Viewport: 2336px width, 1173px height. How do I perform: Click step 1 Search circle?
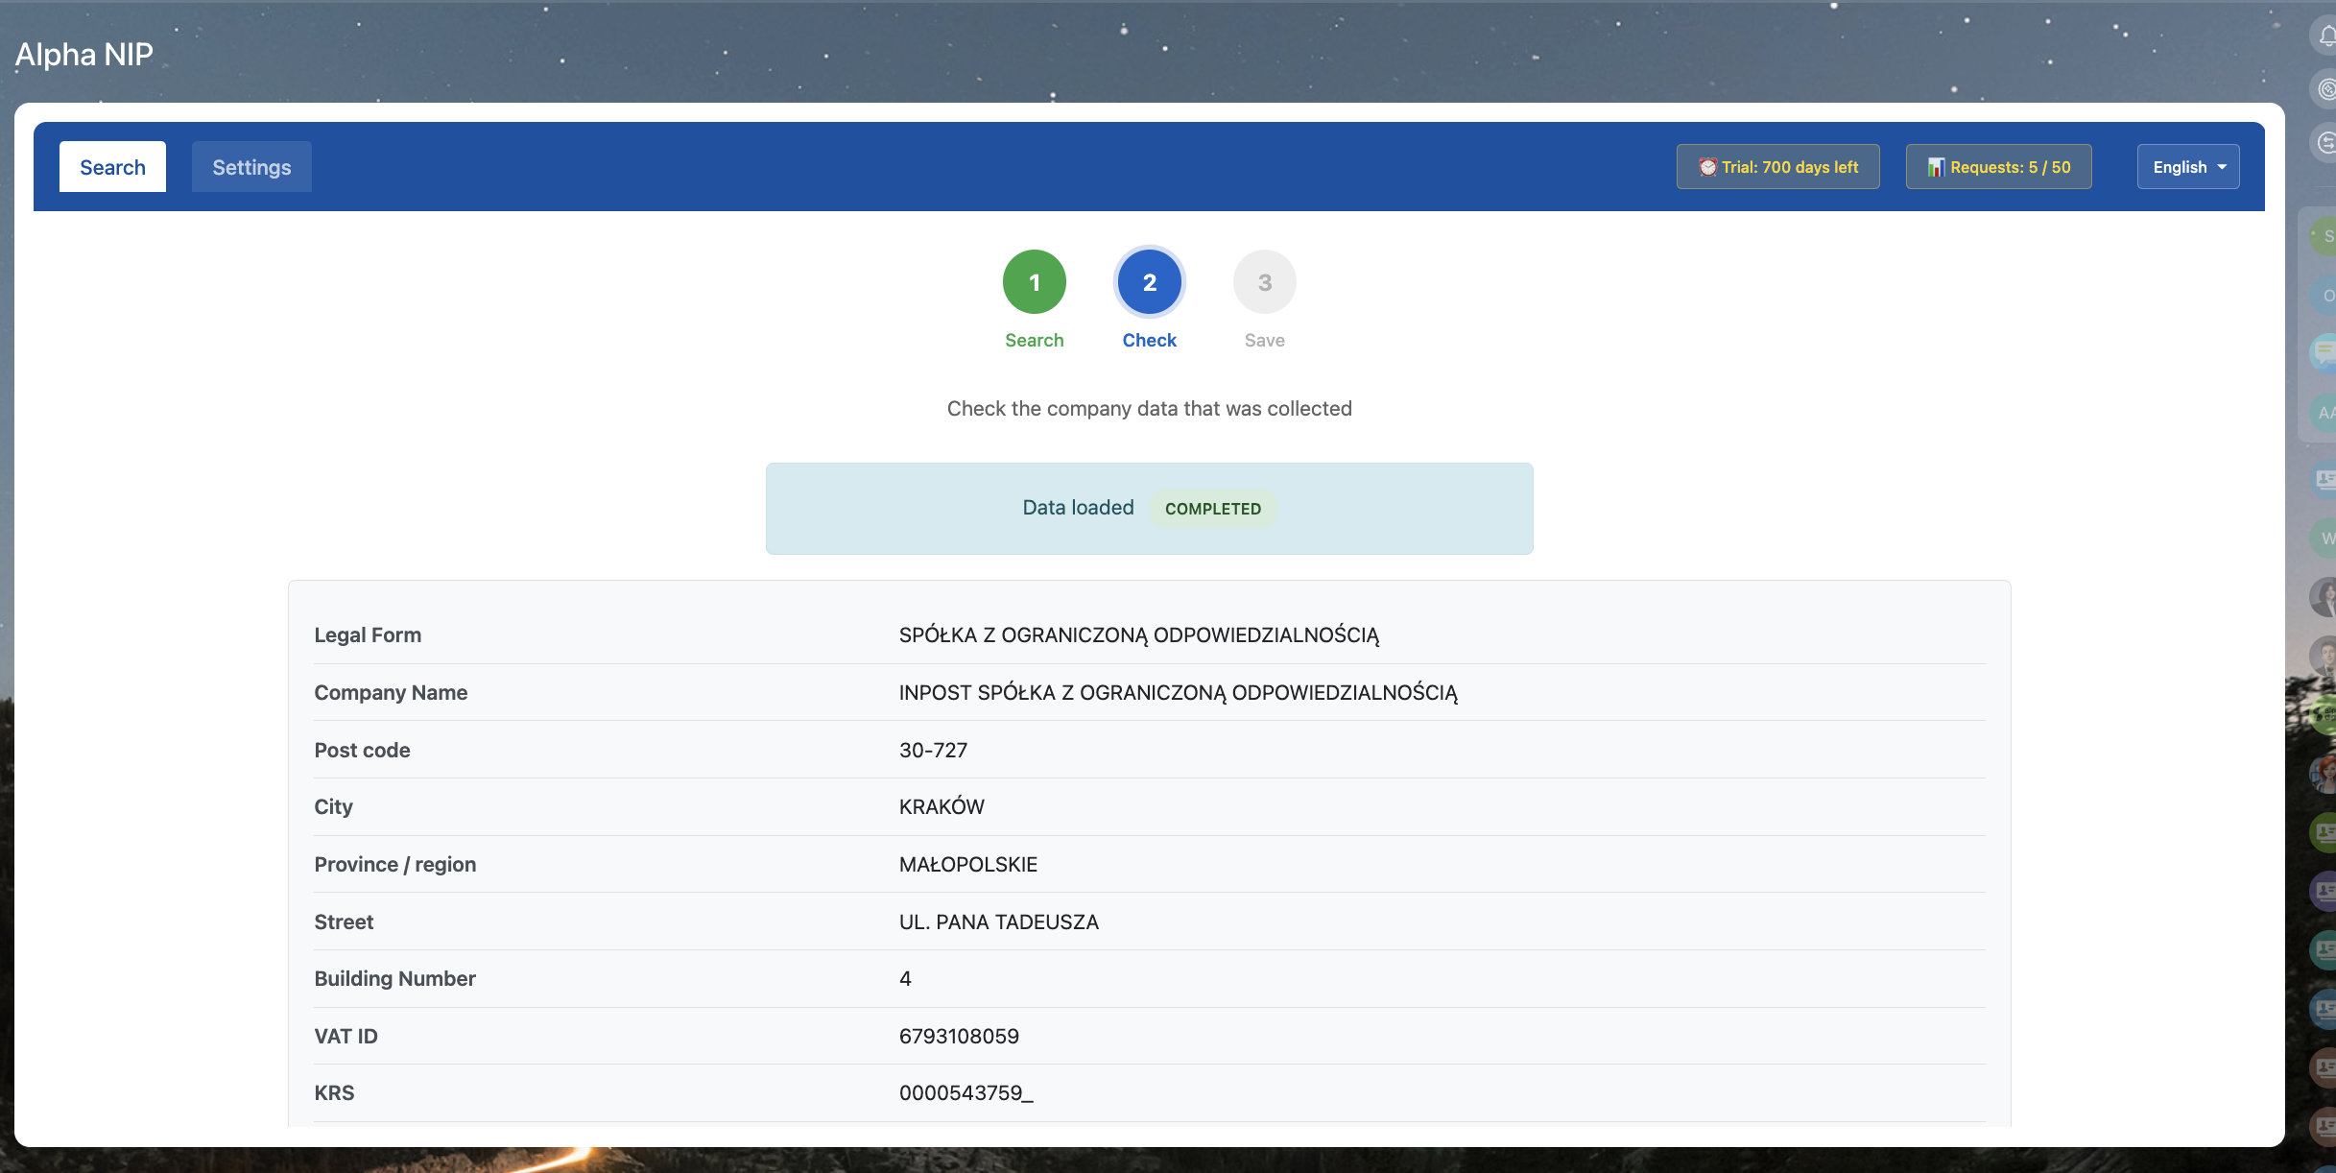point(1034,282)
